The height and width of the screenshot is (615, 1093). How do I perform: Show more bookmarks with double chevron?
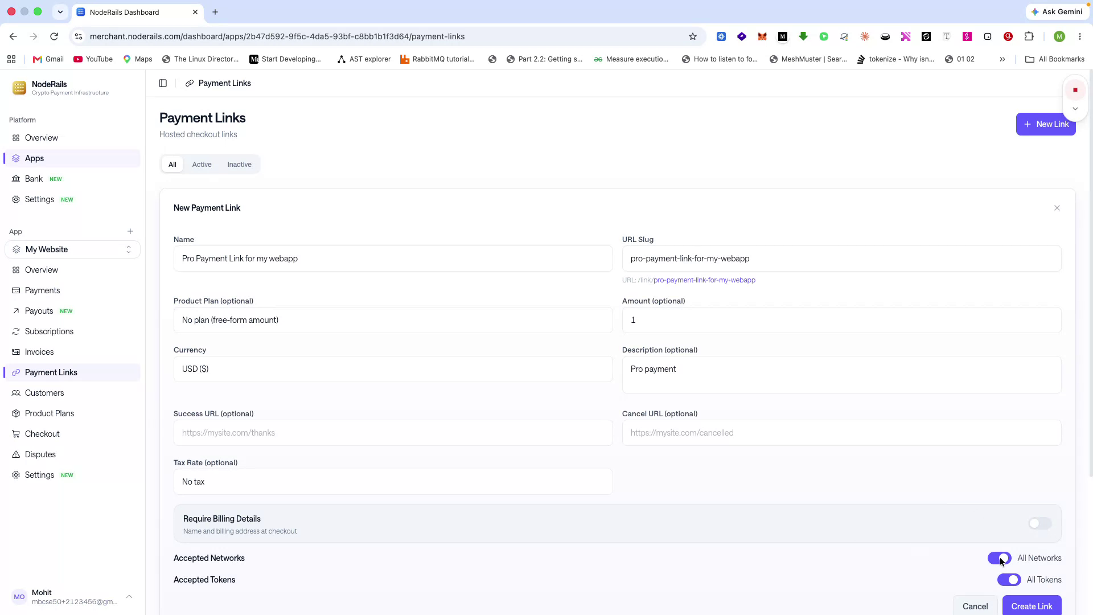coord(1002,59)
